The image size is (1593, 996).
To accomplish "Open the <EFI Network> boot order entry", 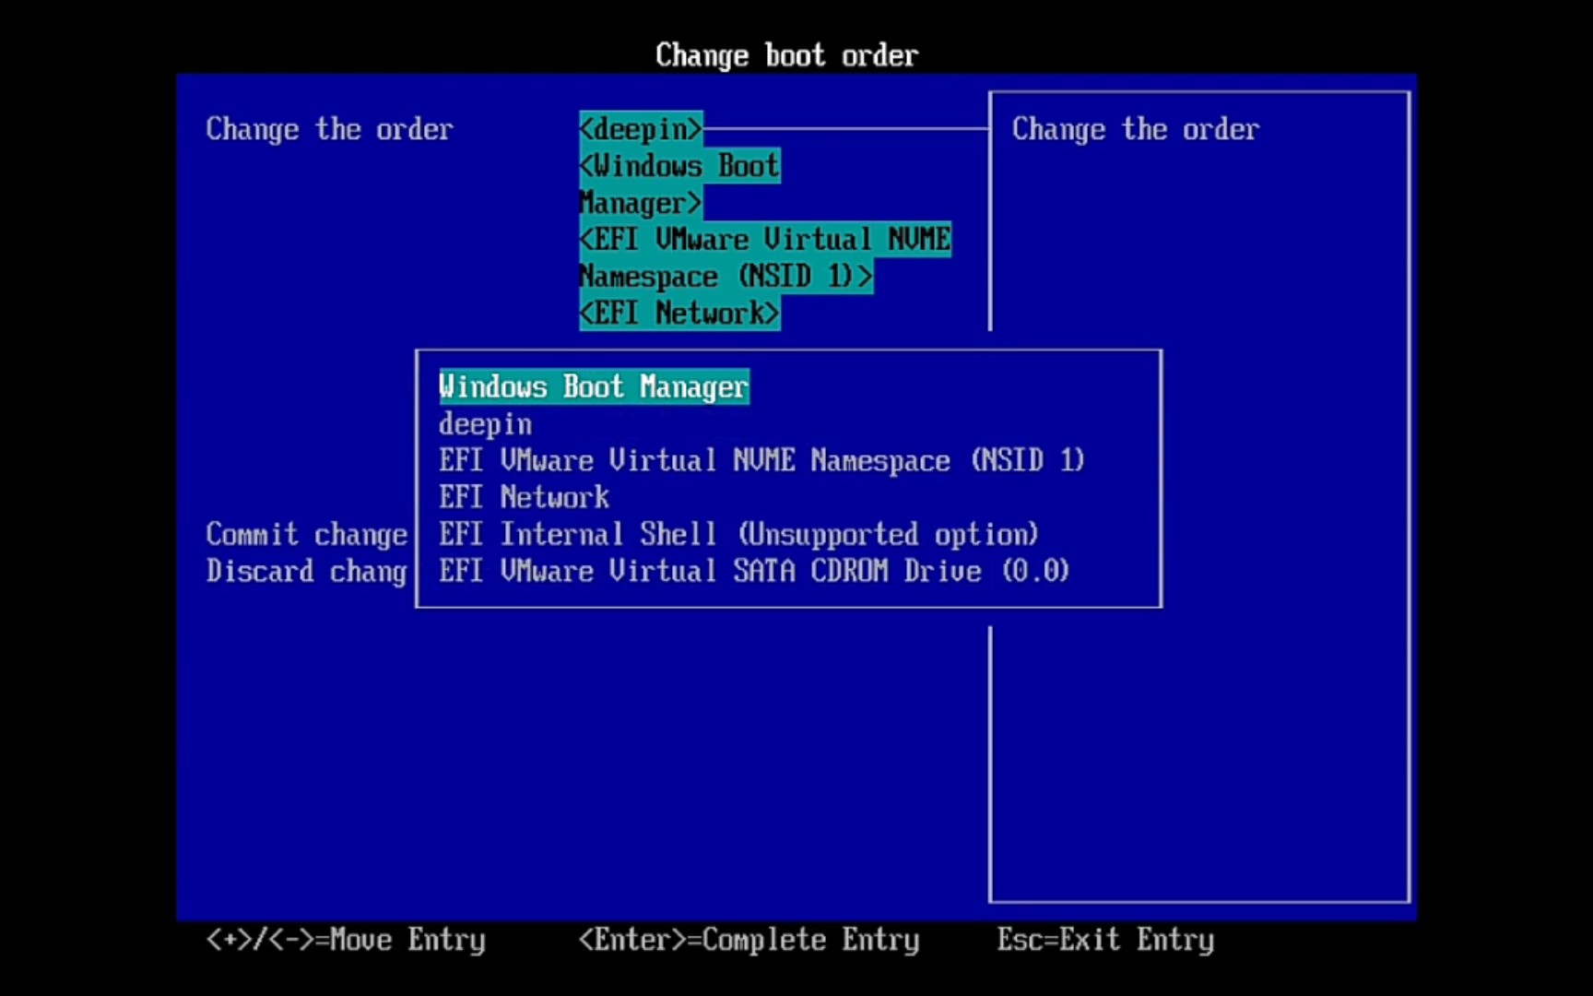I will coord(678,313).
